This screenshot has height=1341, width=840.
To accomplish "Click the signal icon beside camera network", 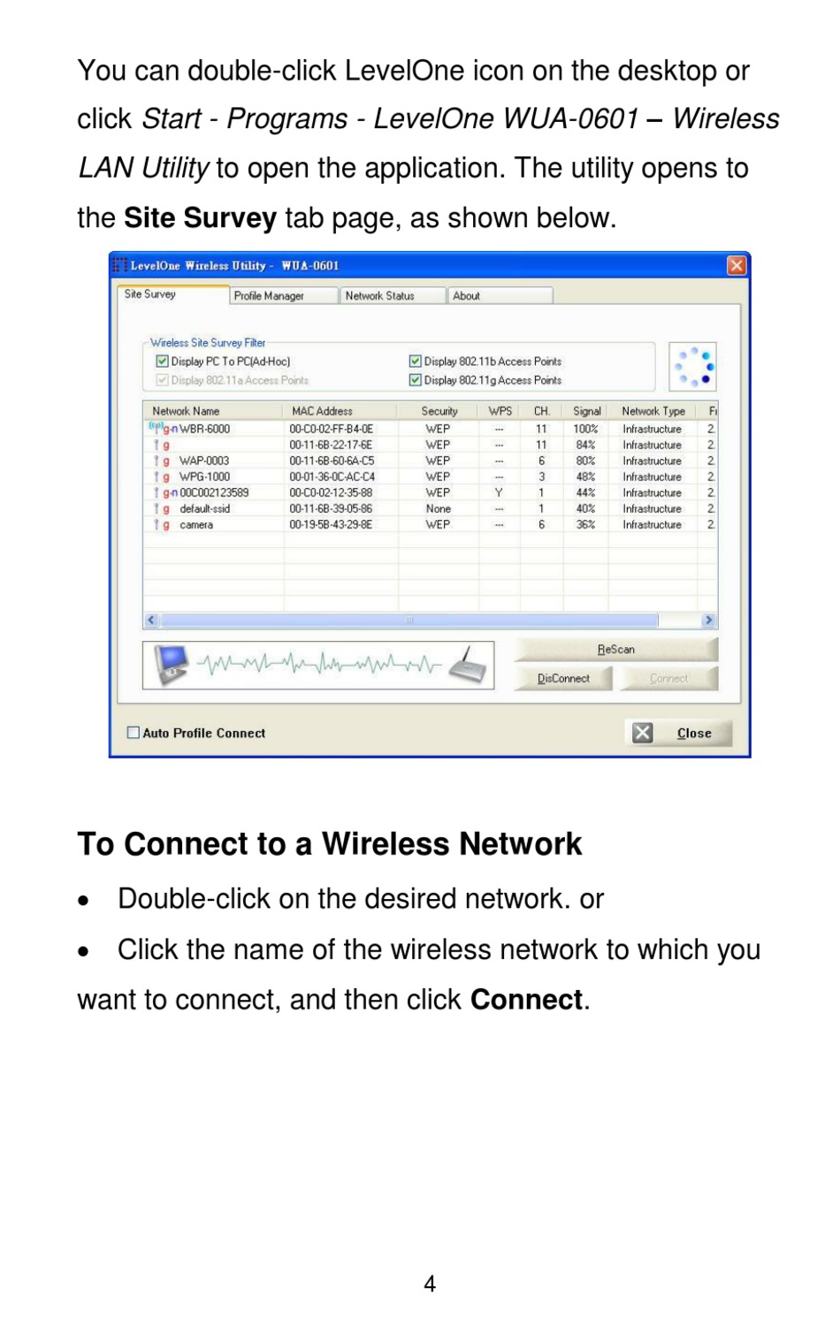I will [x=157, y=525].
